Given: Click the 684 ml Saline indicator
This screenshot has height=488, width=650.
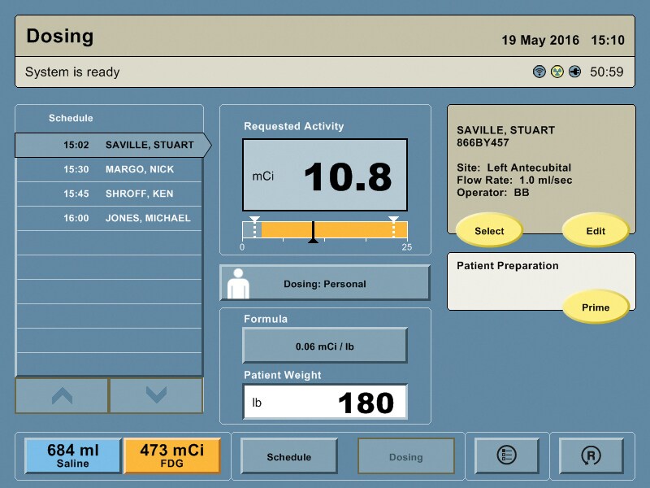Looking at the screenshot, I should coord(73,455).
